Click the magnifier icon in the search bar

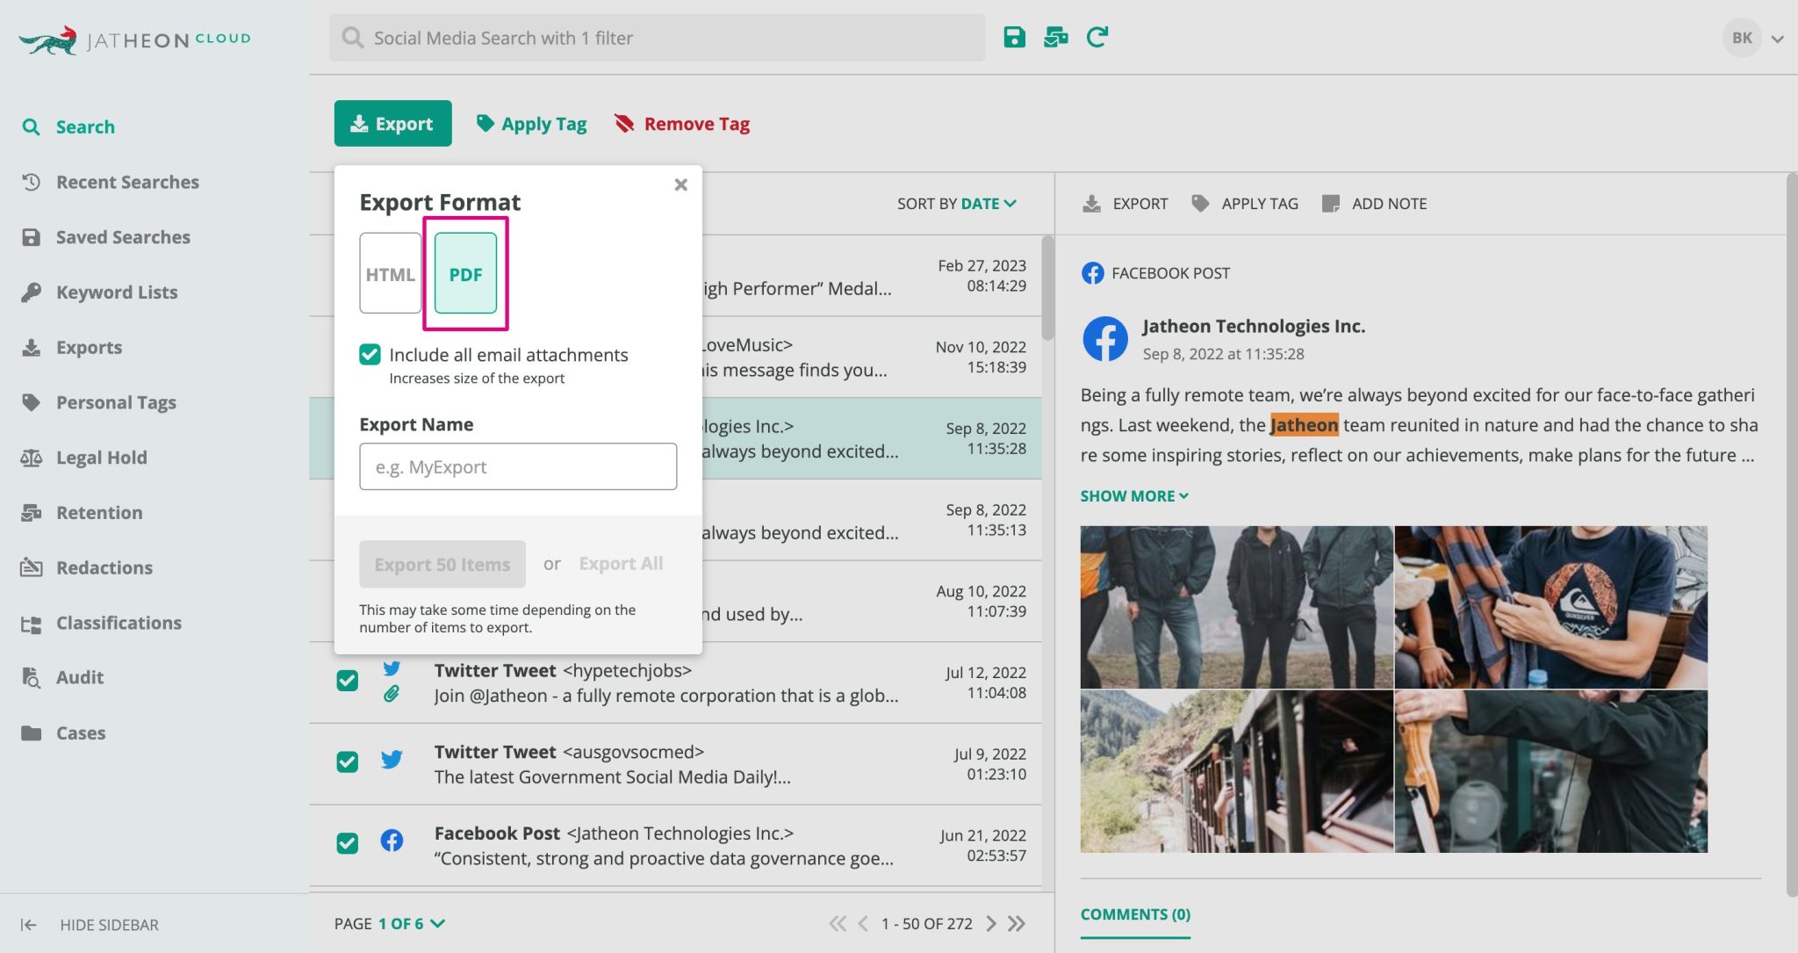coord(352,38)
